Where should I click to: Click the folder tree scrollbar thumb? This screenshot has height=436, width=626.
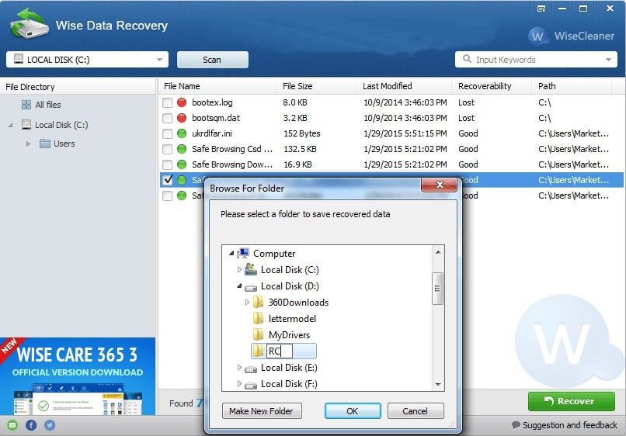coord(437,289)
